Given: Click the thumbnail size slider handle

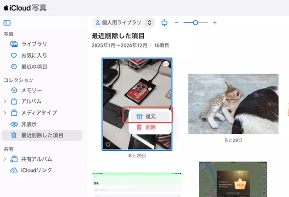Looking at the screenshot, I should pos(196,23).
